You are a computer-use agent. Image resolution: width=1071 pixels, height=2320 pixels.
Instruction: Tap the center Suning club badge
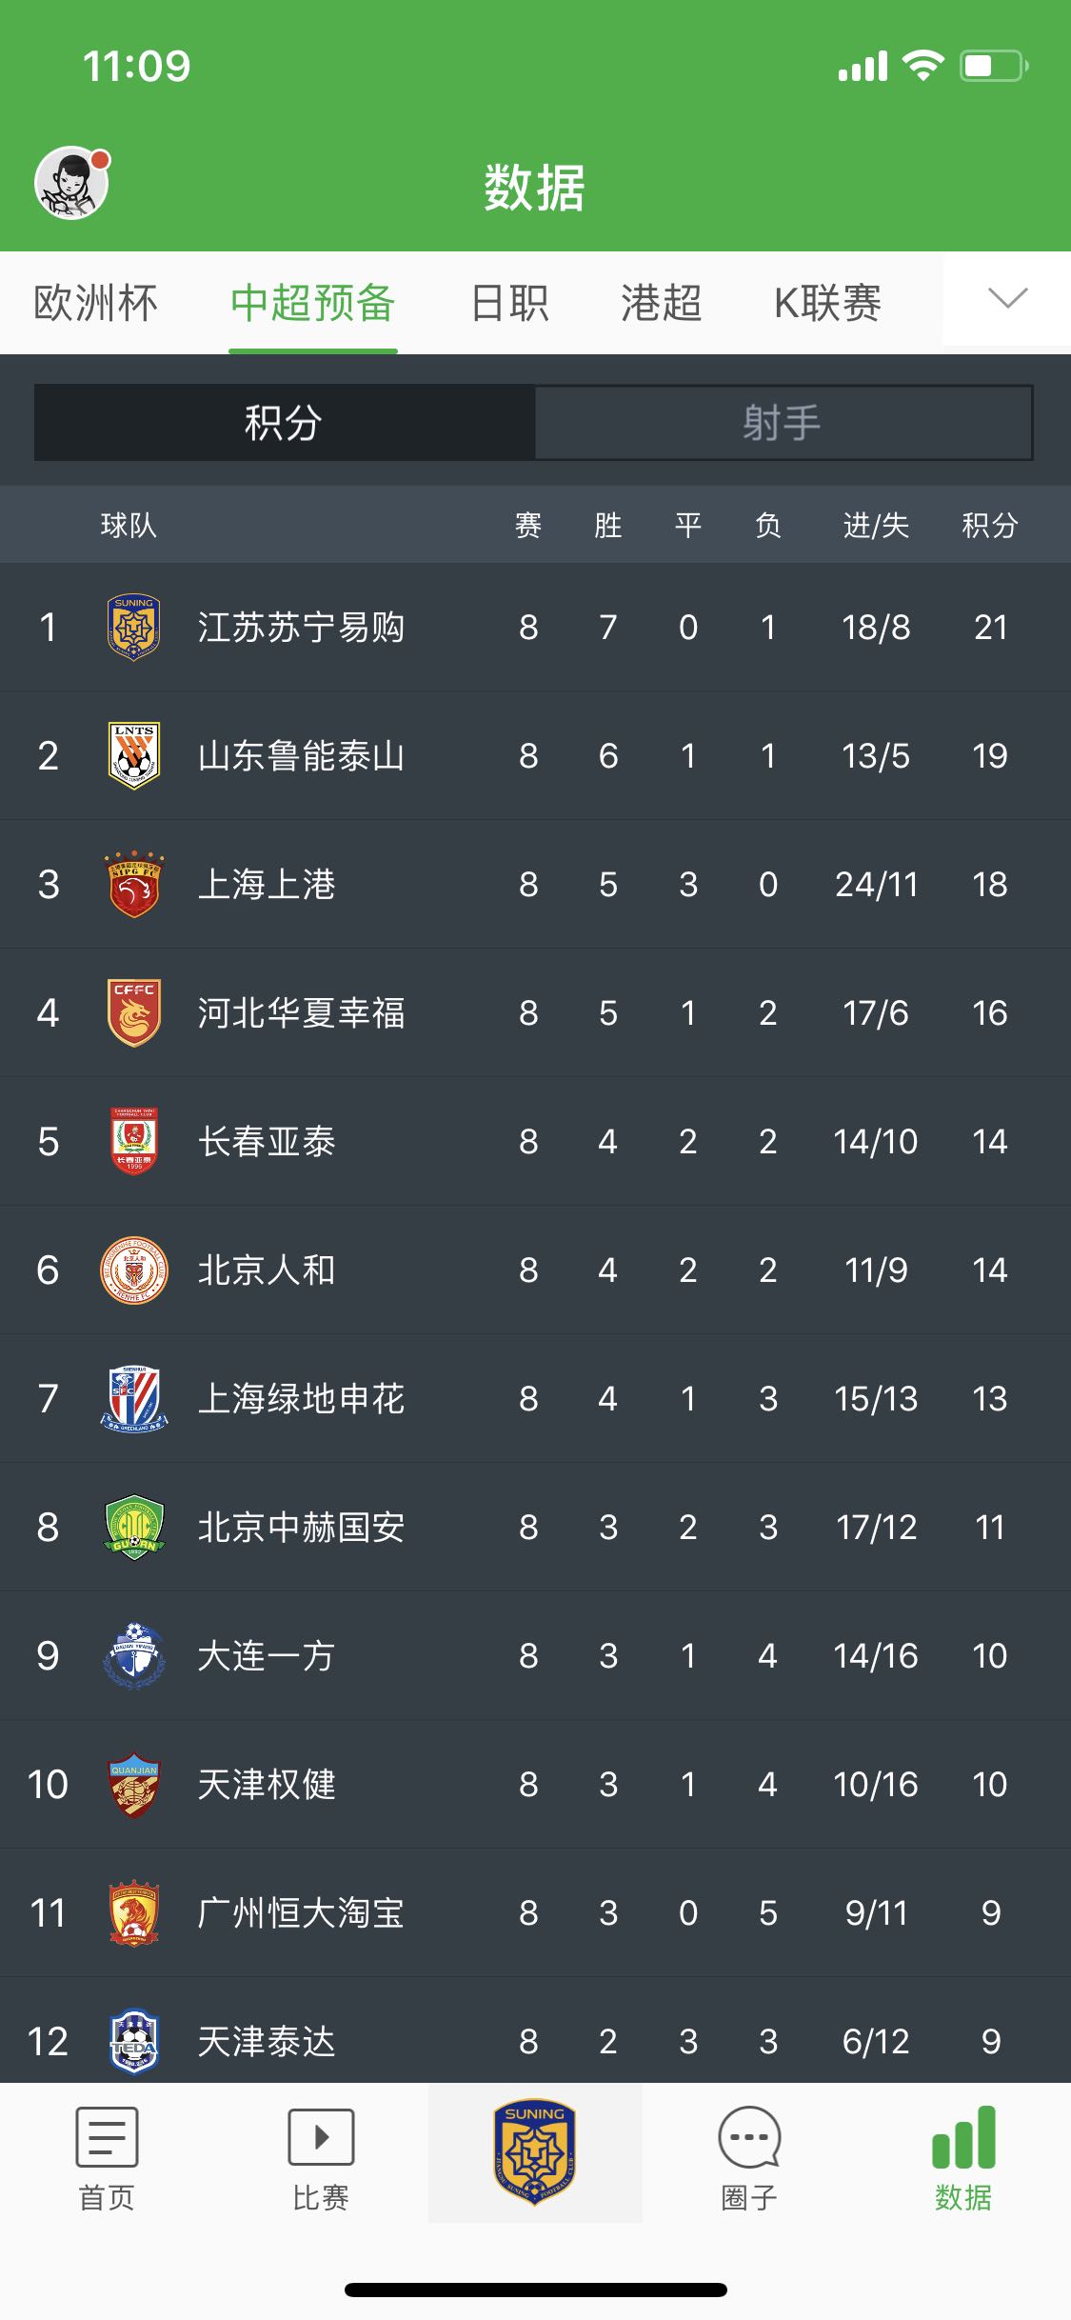(535, 2151)
